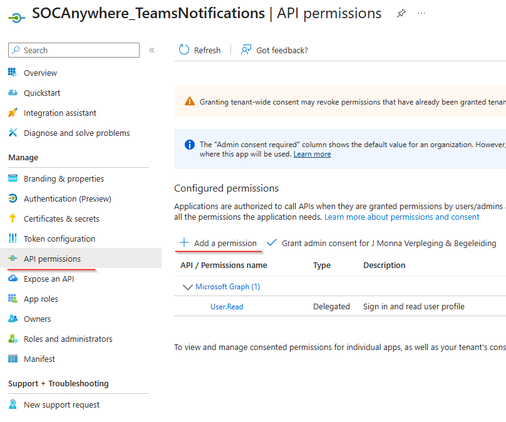Open the Manifest editor
Image resolution: width=506 pixels, height=422 pixels.
pos(39,359)
